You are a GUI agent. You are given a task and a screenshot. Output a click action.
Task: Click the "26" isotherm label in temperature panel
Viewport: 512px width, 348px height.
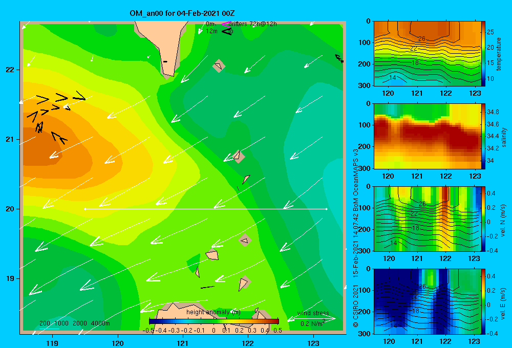[422, 38]
